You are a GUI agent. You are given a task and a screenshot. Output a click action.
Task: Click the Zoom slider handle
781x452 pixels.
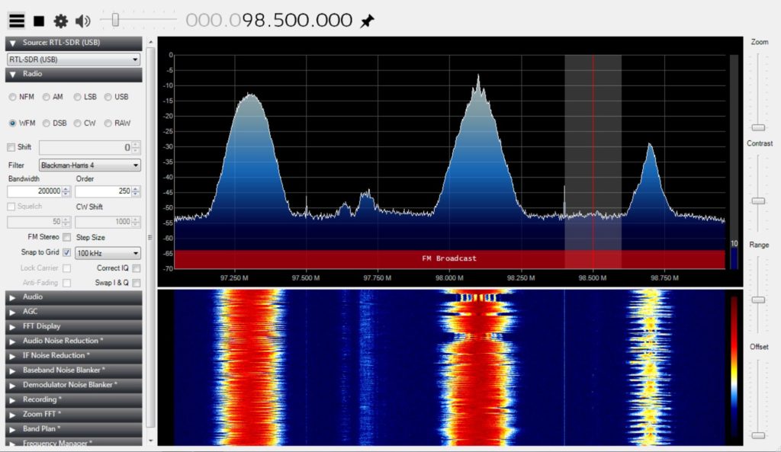[758, 128]
